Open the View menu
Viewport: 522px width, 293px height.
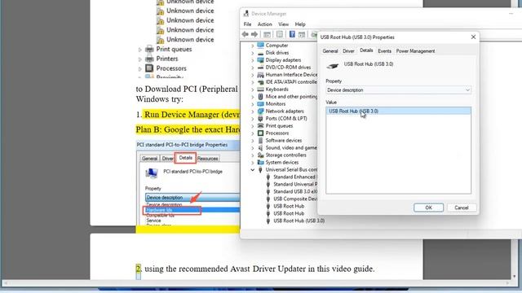[283, 24]
